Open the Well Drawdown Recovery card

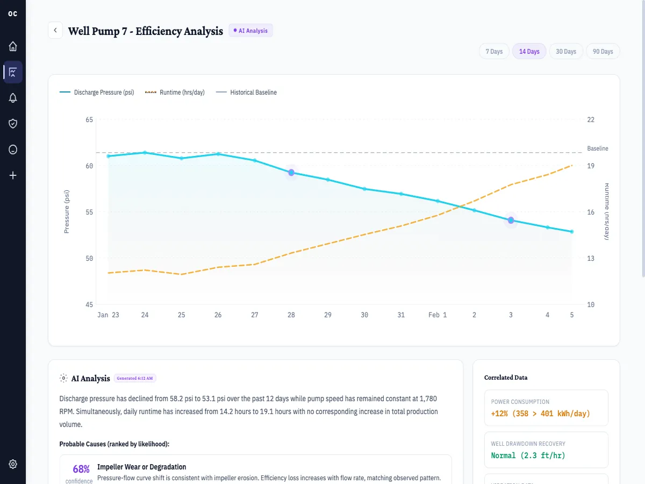tap(546, 450)
